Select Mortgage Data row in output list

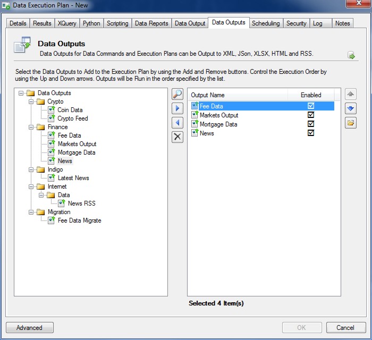[x=218, y=124]
